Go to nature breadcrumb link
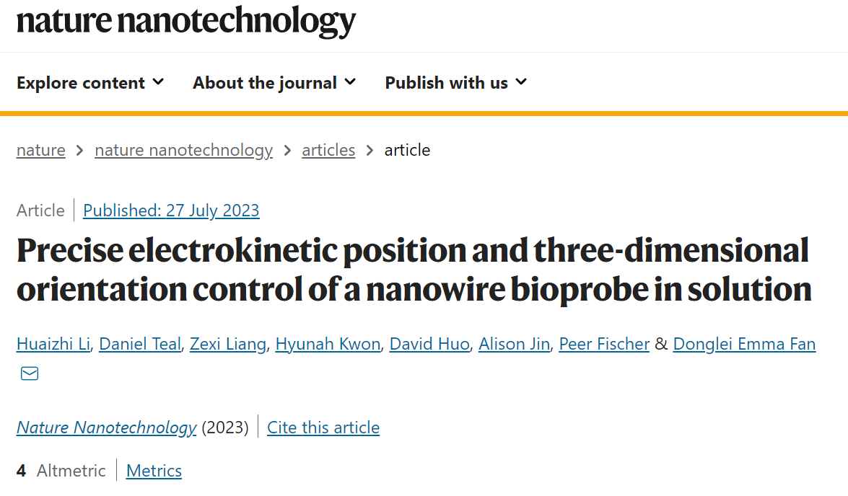This screenshot has width=848, height=496. pyautogui.click(x=40, y=150)
